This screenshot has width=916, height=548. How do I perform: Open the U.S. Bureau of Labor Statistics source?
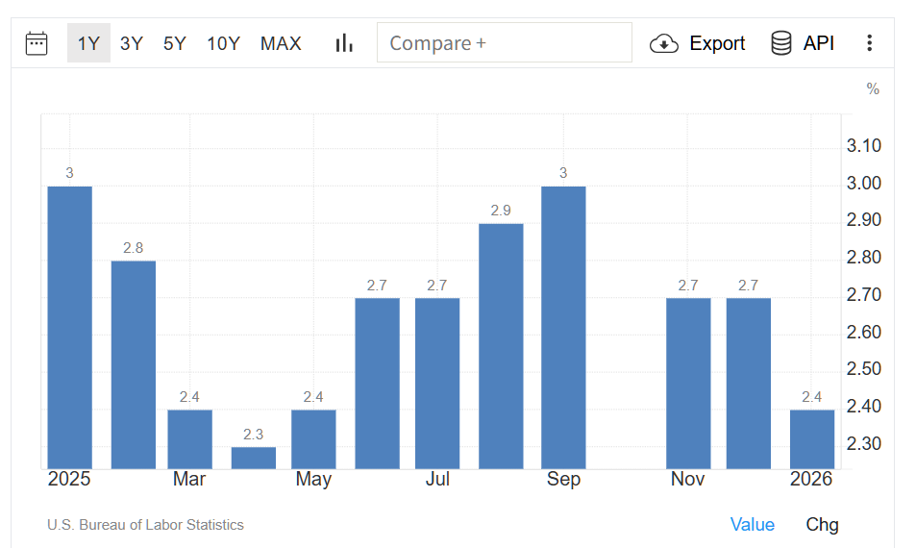tap(145, 525)
